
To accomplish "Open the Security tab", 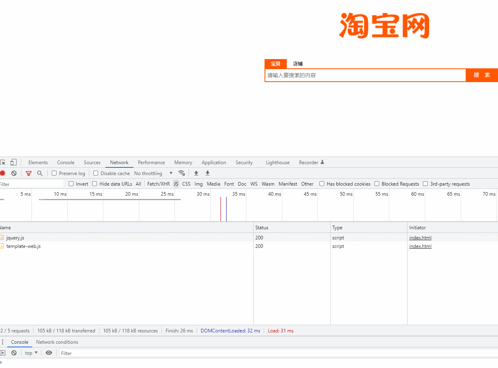I will coord(244,163).
